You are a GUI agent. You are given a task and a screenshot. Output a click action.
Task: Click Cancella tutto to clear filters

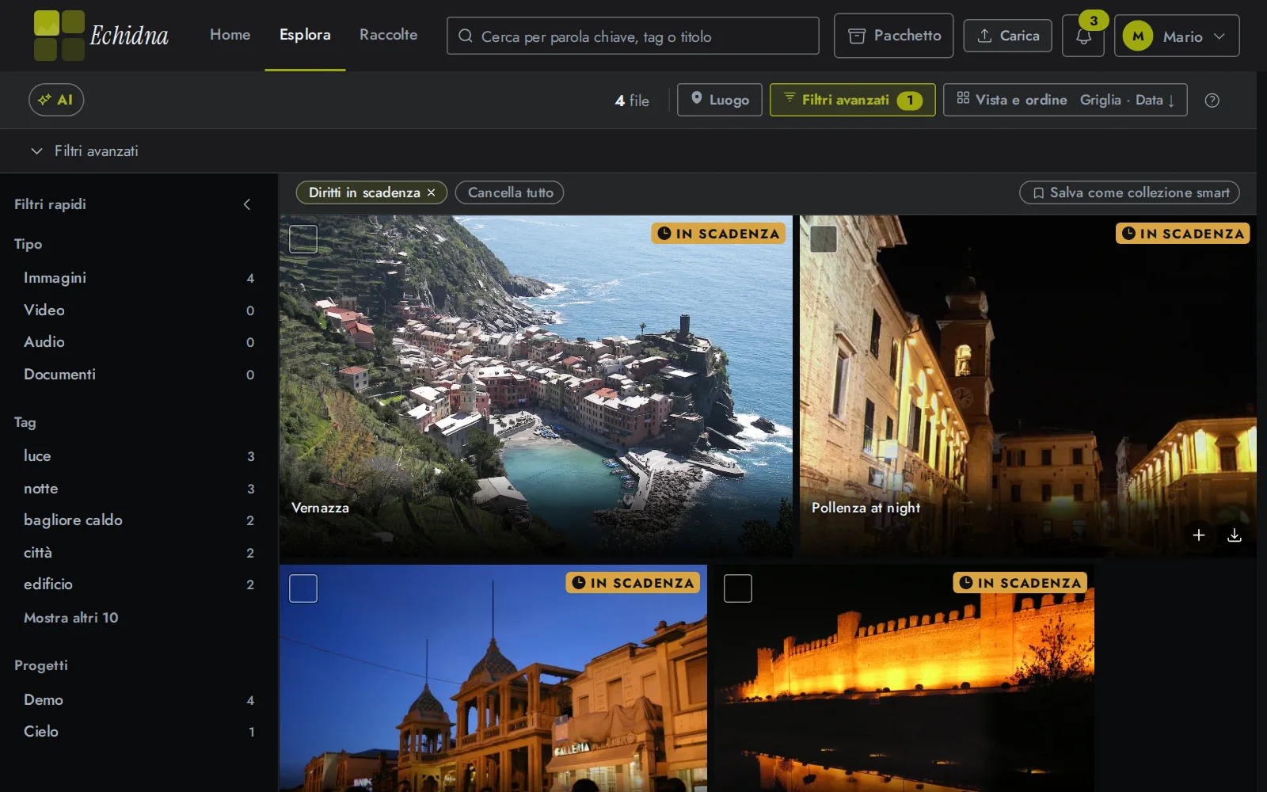click(x=510, y=192)
